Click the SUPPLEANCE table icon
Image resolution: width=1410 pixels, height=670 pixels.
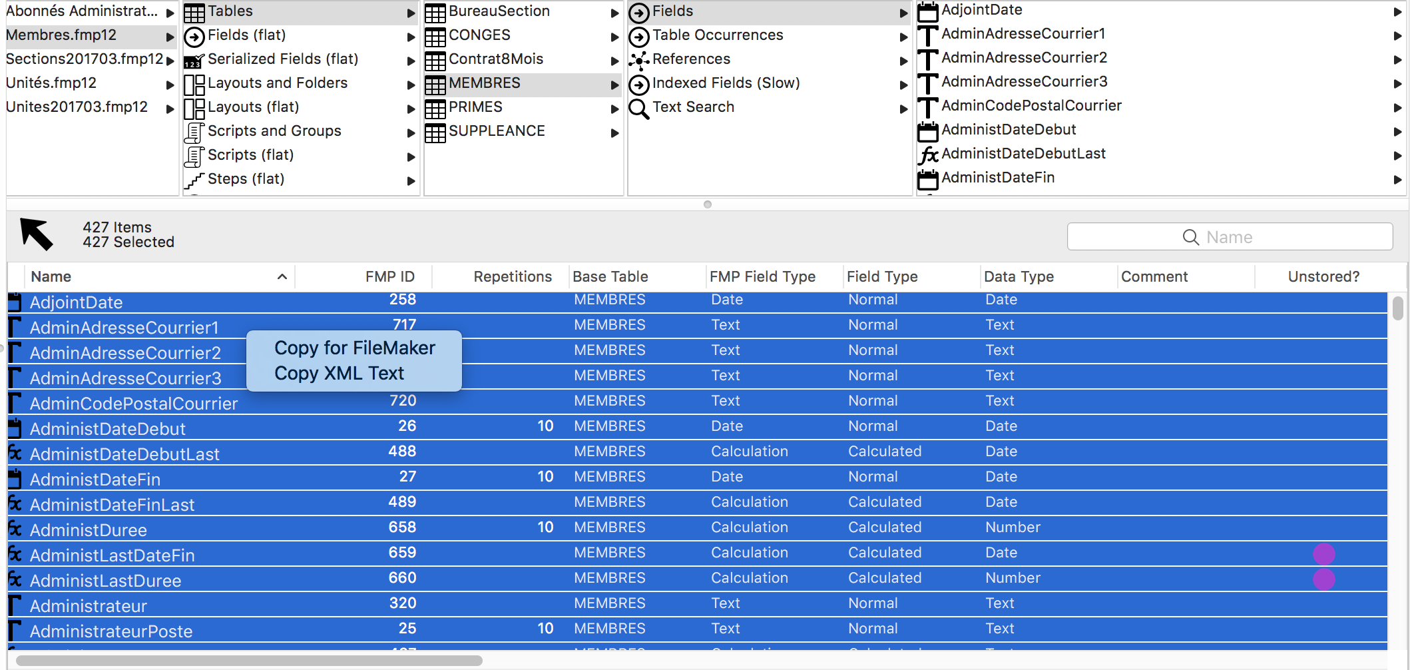pos(435,133)
